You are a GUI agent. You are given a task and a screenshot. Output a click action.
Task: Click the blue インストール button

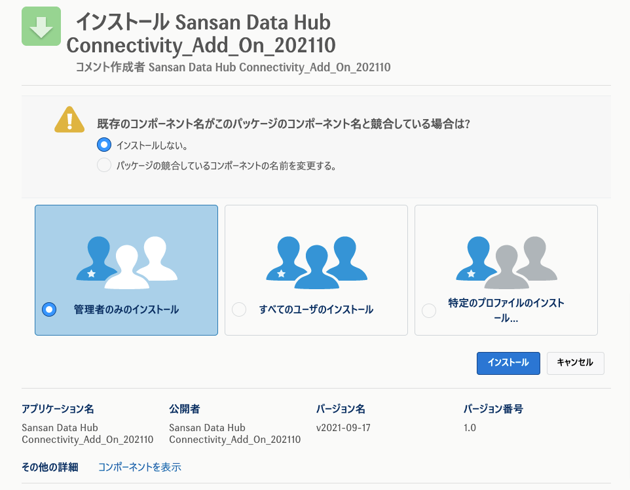(x=508, y=363)
